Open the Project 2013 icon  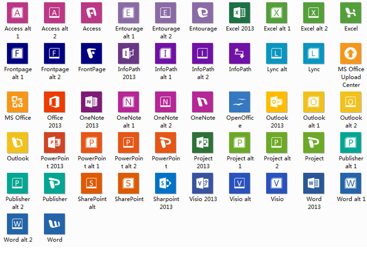(x=202, y=143)
